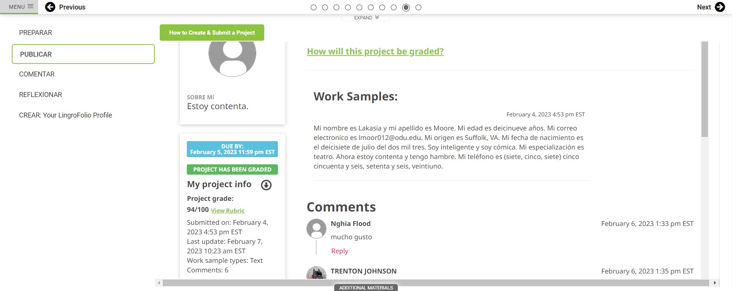Viewport: 732px width, 291px height.
Task: Click Nghia Flood's avatar icon
Action: (316, 229)
